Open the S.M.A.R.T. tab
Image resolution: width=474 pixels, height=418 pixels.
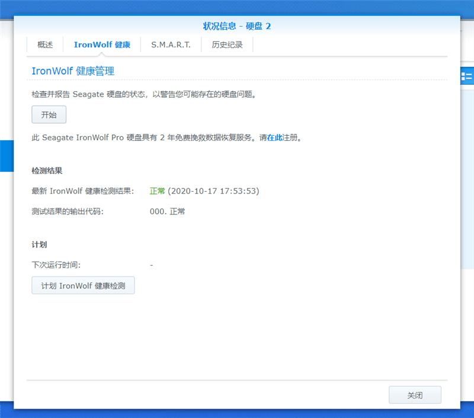171,44
